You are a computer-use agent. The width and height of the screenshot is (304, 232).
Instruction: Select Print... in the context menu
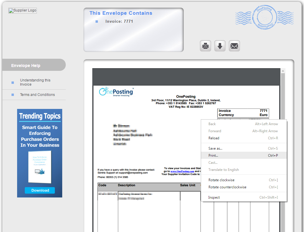tap(244, 155)
